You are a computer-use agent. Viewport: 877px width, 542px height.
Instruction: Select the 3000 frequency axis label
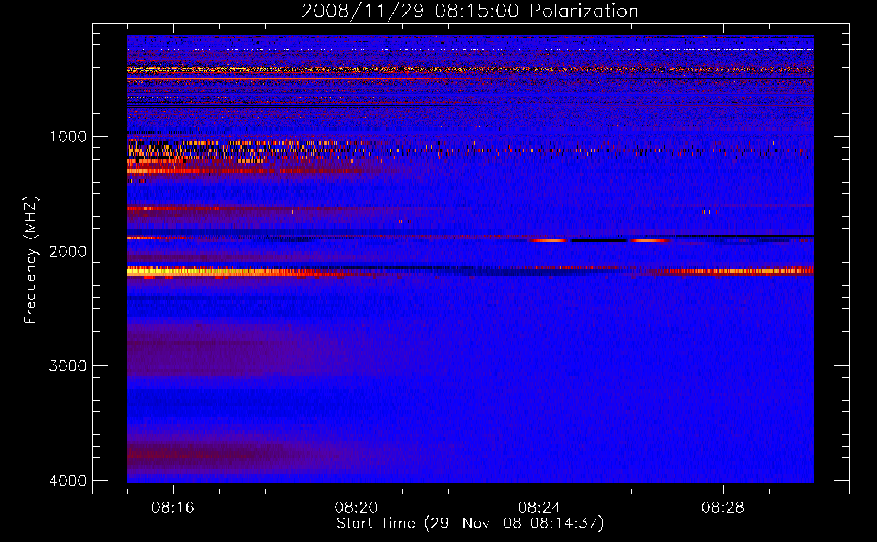[x=68, y=366]
